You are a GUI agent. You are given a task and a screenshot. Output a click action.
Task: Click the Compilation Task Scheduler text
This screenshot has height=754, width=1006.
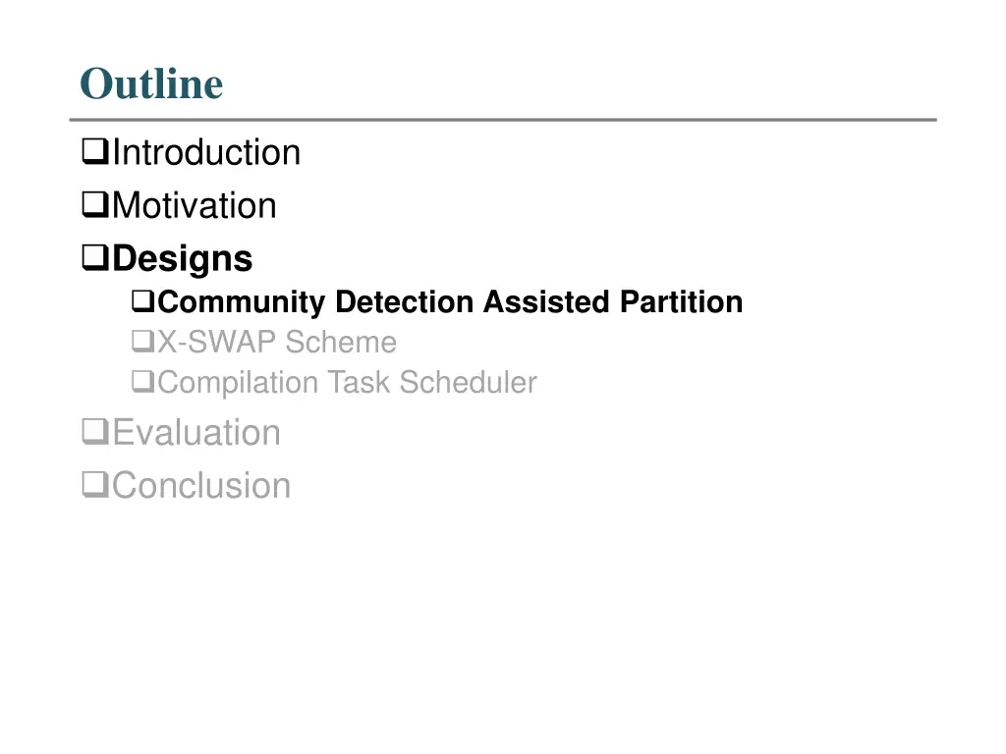coord(347,383)
